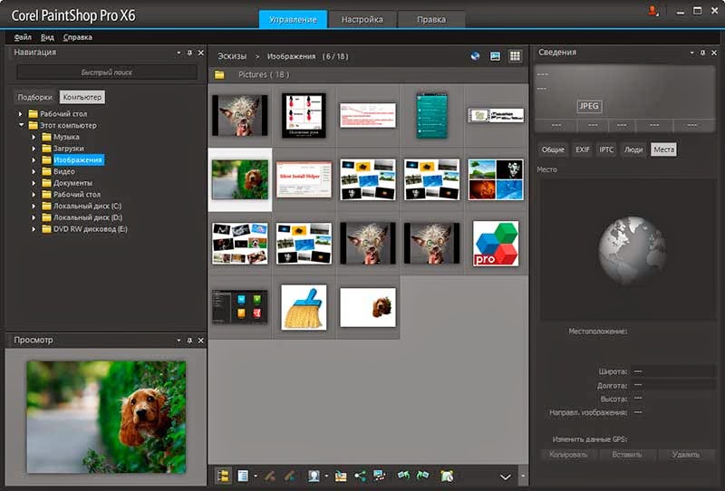Click the Удалить GPS button

tap(686, 455)
